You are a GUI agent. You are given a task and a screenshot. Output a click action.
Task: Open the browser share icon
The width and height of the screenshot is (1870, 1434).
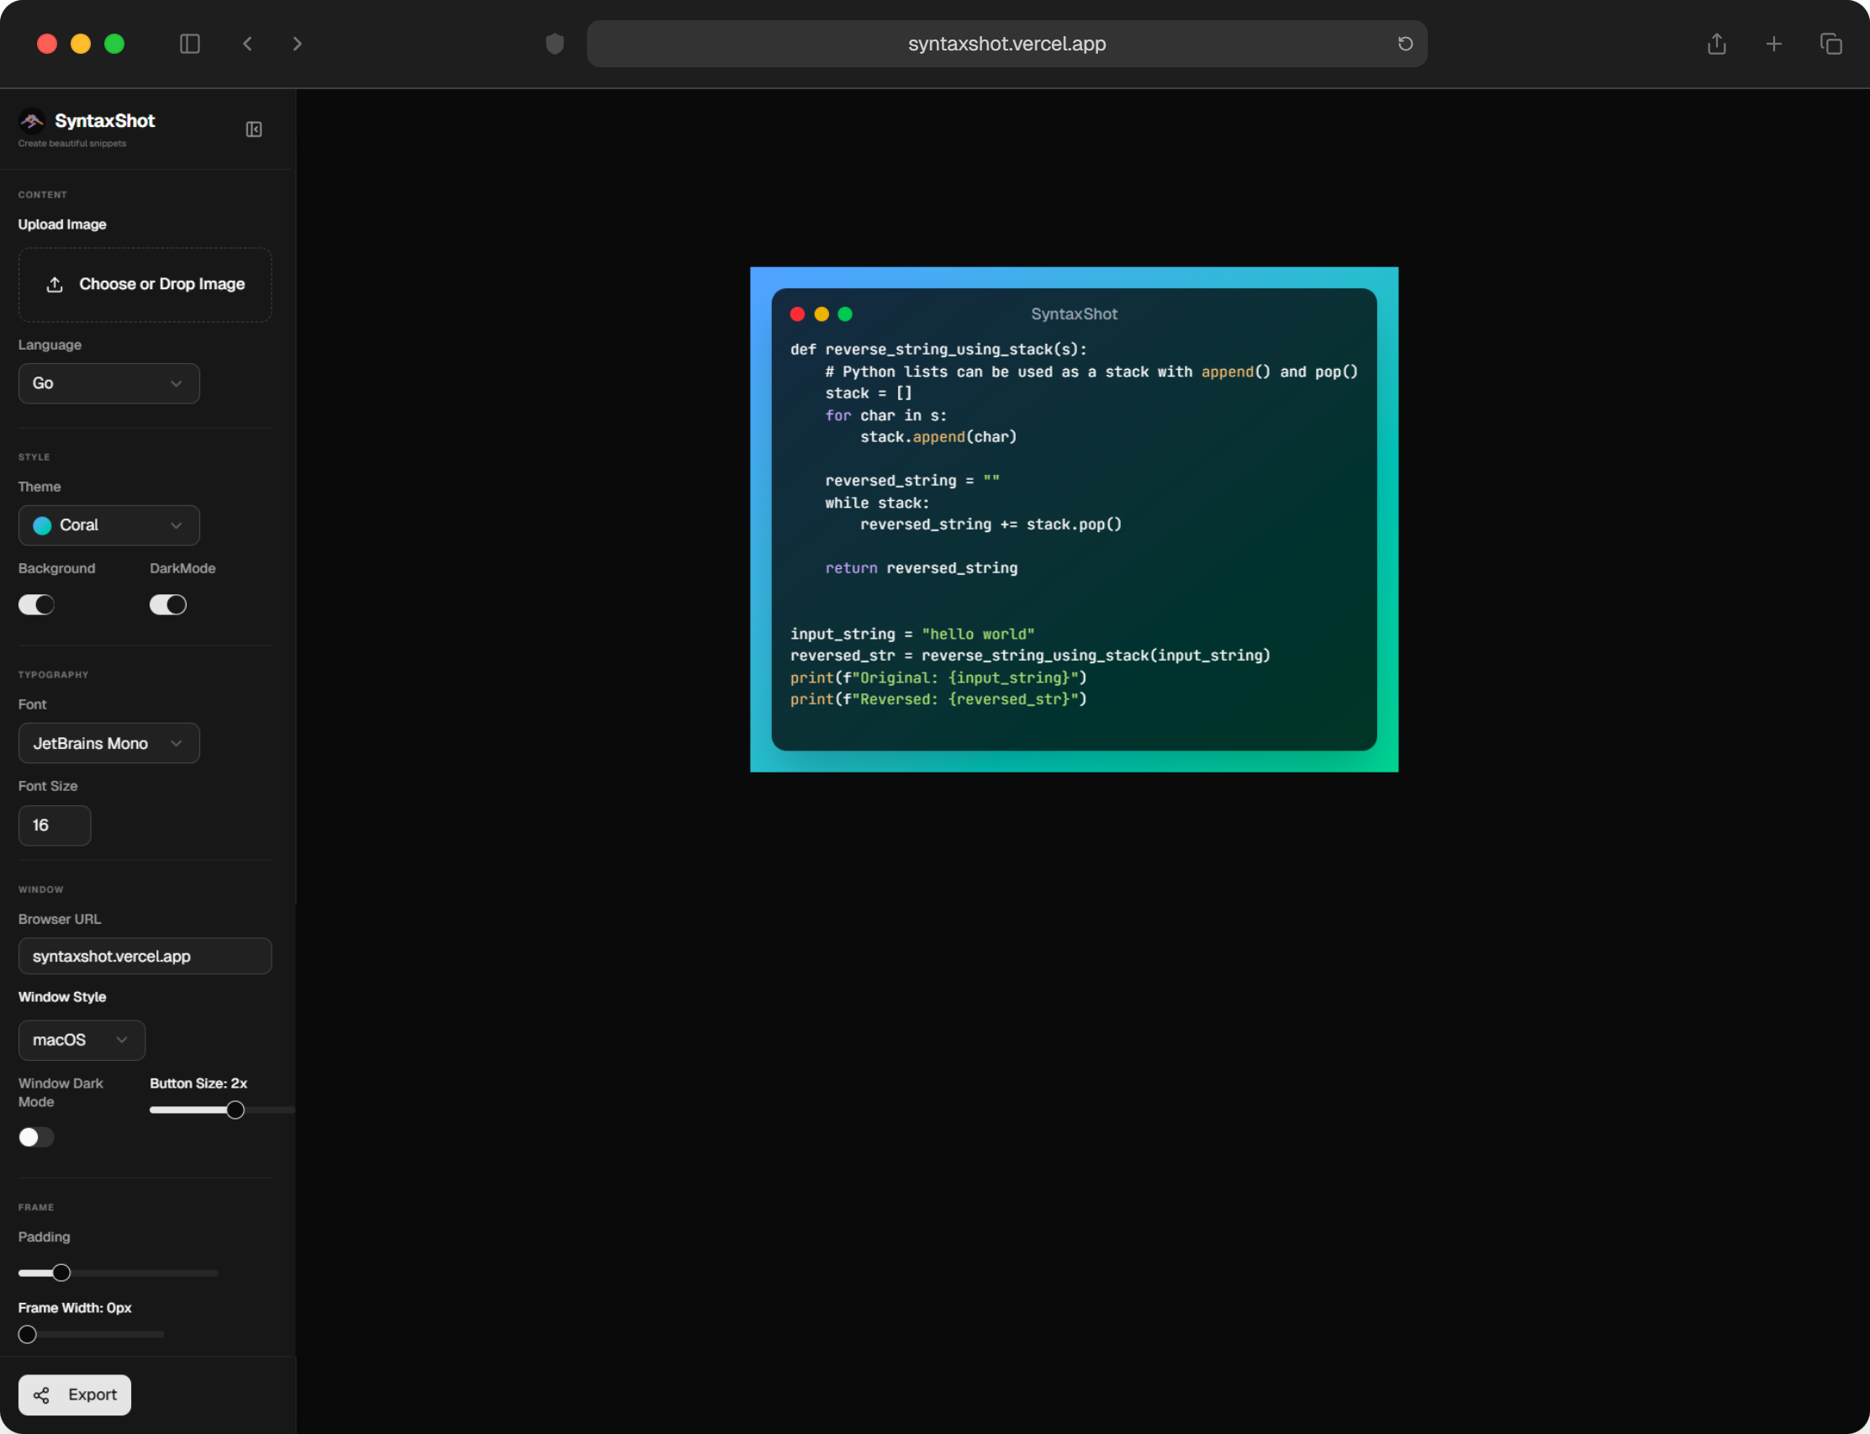[x=1716, y=44]
